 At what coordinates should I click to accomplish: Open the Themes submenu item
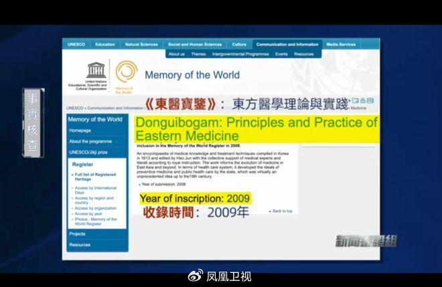click(x=198, y=54)
